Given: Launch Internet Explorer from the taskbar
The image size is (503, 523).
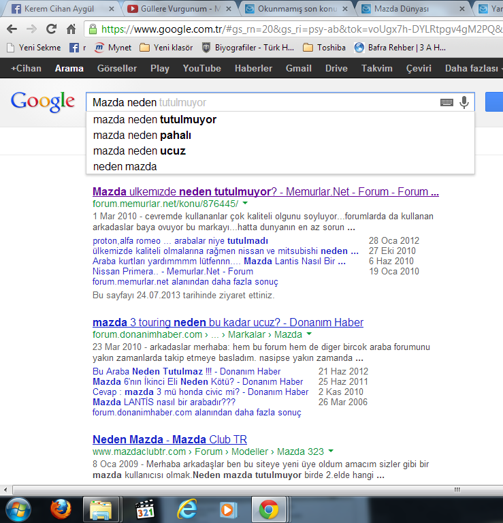Looking at the screenshot, I should 187,510.
